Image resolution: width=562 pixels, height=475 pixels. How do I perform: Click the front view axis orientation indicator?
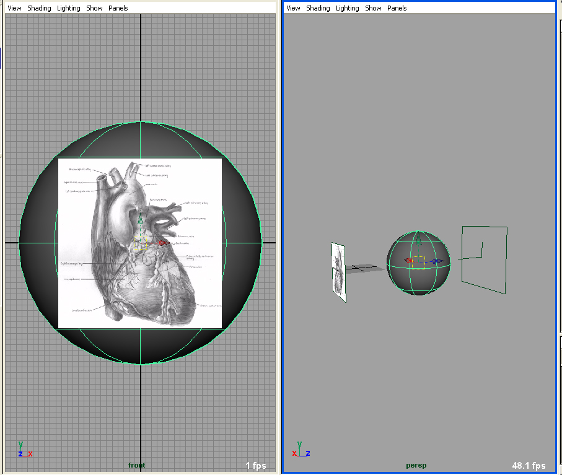(25, 450)
